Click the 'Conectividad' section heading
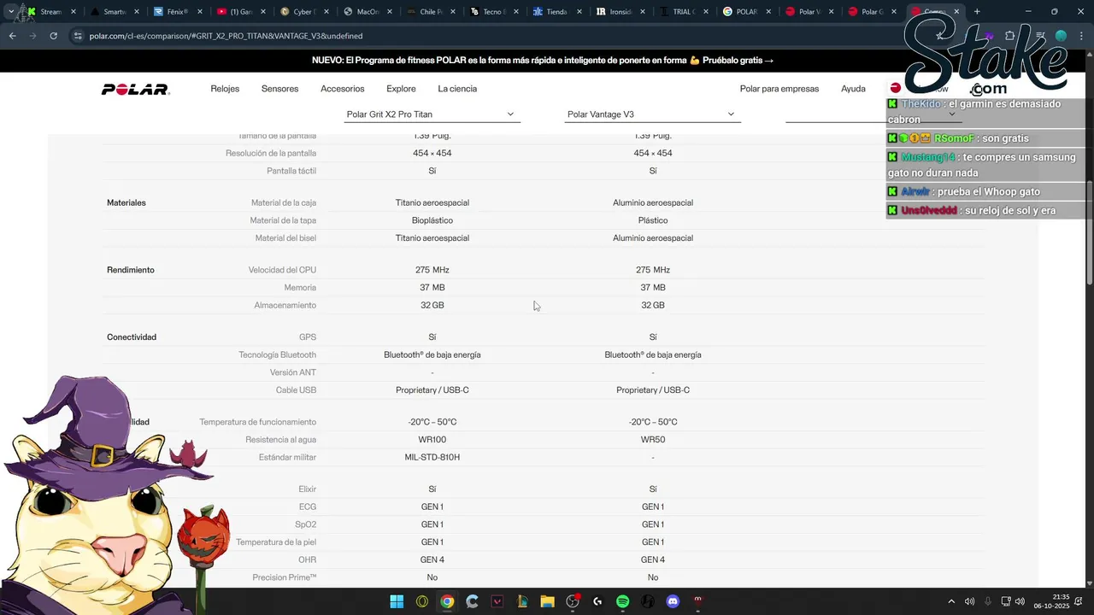This screenshot has width=1094, height=615. 132,337
